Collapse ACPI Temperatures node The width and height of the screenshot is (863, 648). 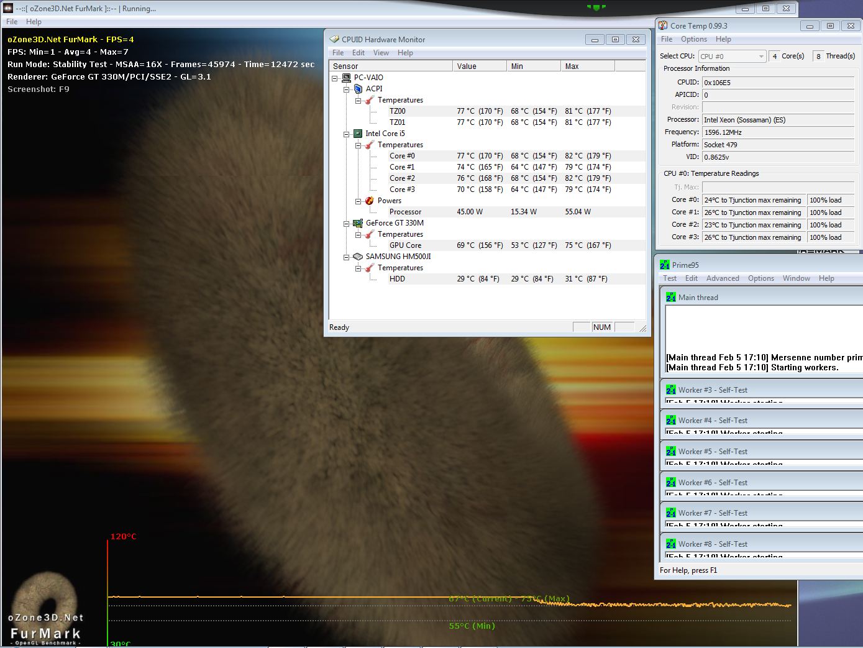(x=358, y=101)
